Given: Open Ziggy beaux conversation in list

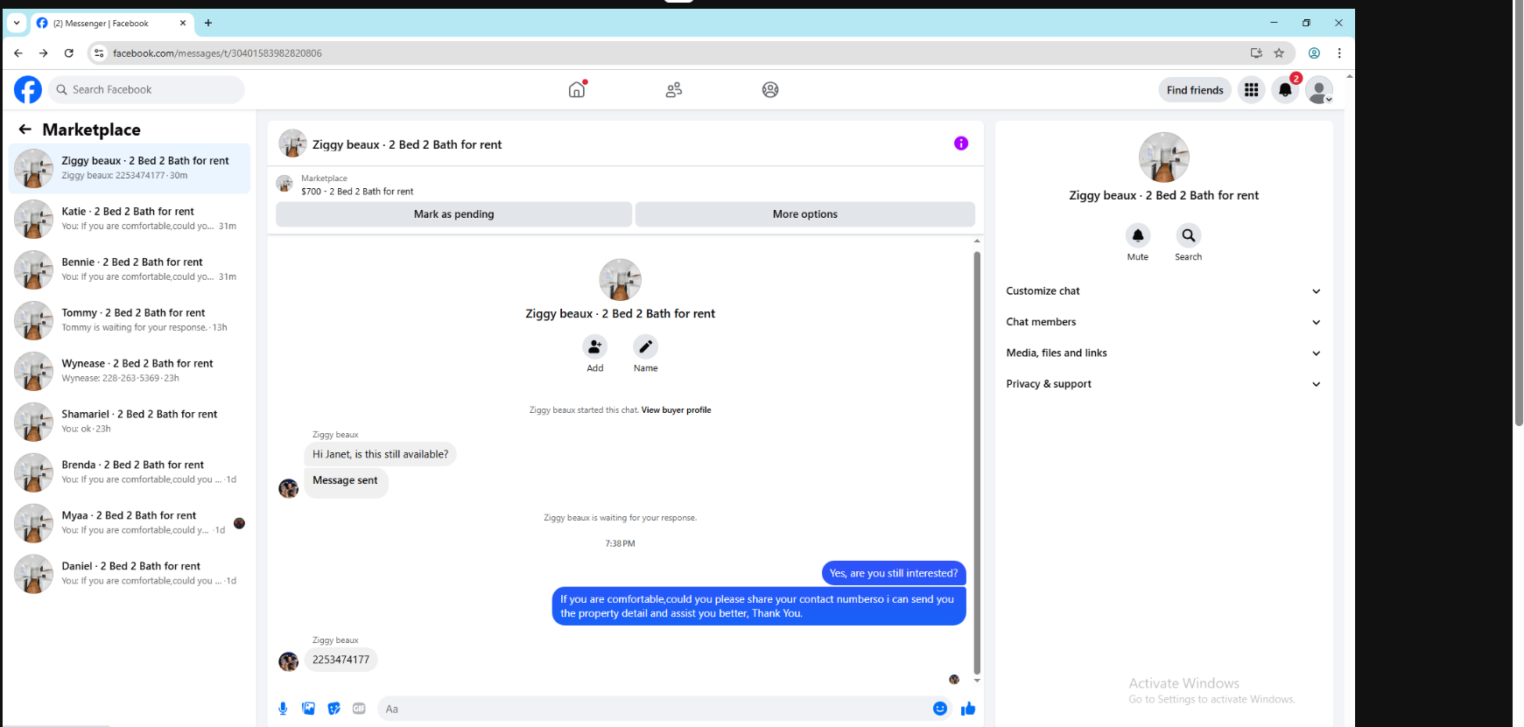Looking at the screenshot, I should pyautogui.click(x=130, y=168).
